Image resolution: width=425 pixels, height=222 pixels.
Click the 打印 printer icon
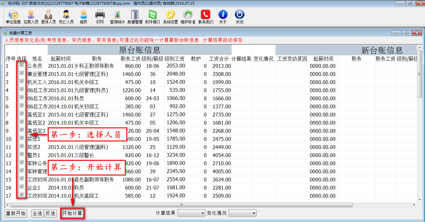[100, 17]
